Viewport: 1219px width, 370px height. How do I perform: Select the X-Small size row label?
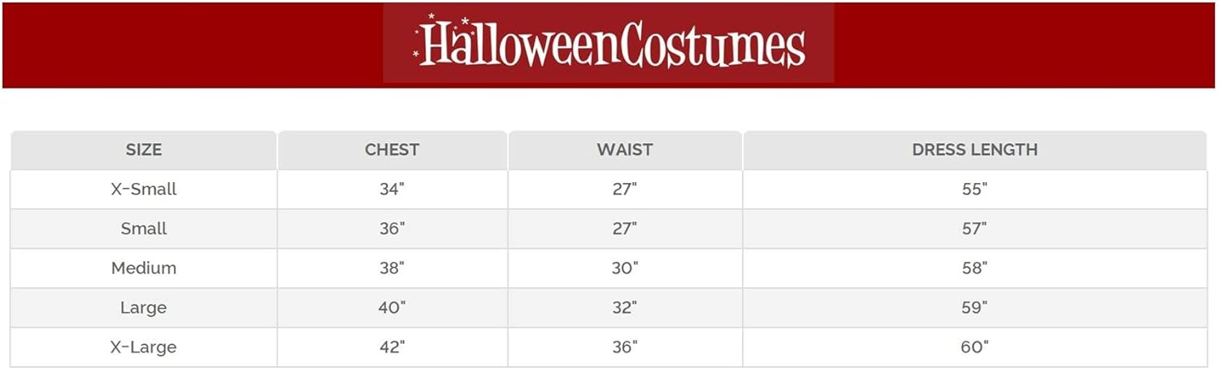(144, 189)
